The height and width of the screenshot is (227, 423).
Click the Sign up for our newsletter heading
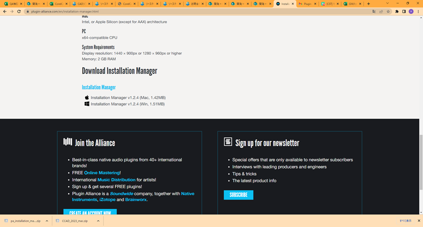point(267,143)
